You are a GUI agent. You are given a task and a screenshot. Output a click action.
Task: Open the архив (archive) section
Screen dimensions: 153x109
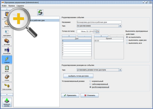click(6, 69)
